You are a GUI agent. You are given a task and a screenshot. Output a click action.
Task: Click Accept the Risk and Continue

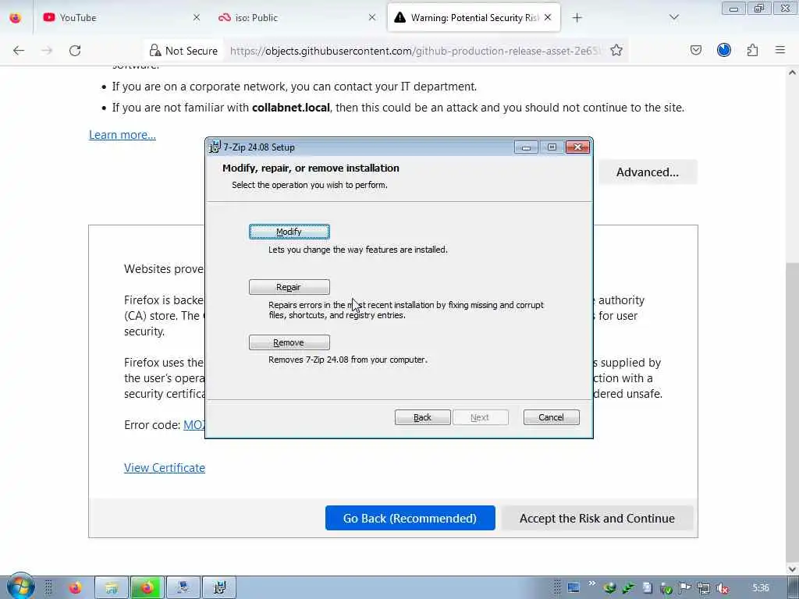click(x=597, y=518)
